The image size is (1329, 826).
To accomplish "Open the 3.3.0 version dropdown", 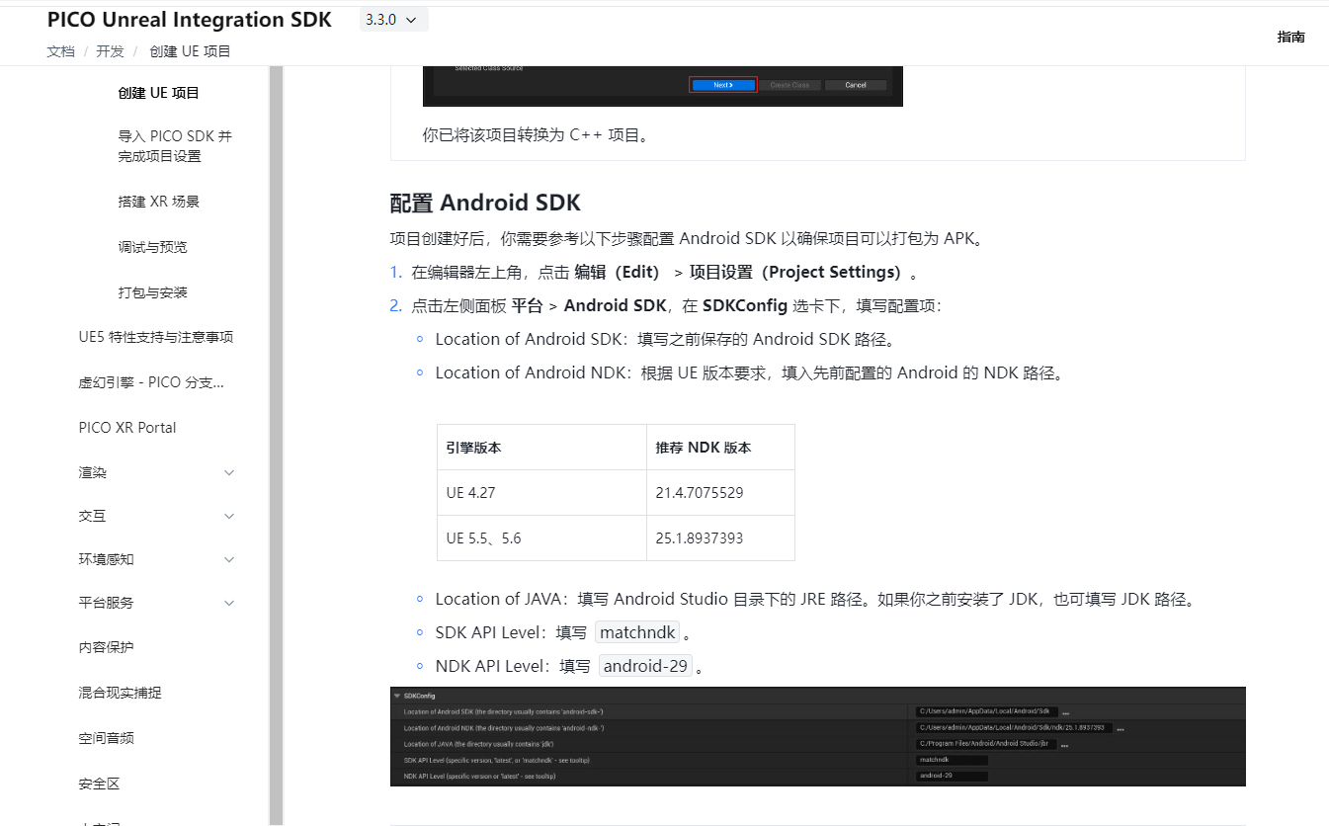I will click(393, 19).
